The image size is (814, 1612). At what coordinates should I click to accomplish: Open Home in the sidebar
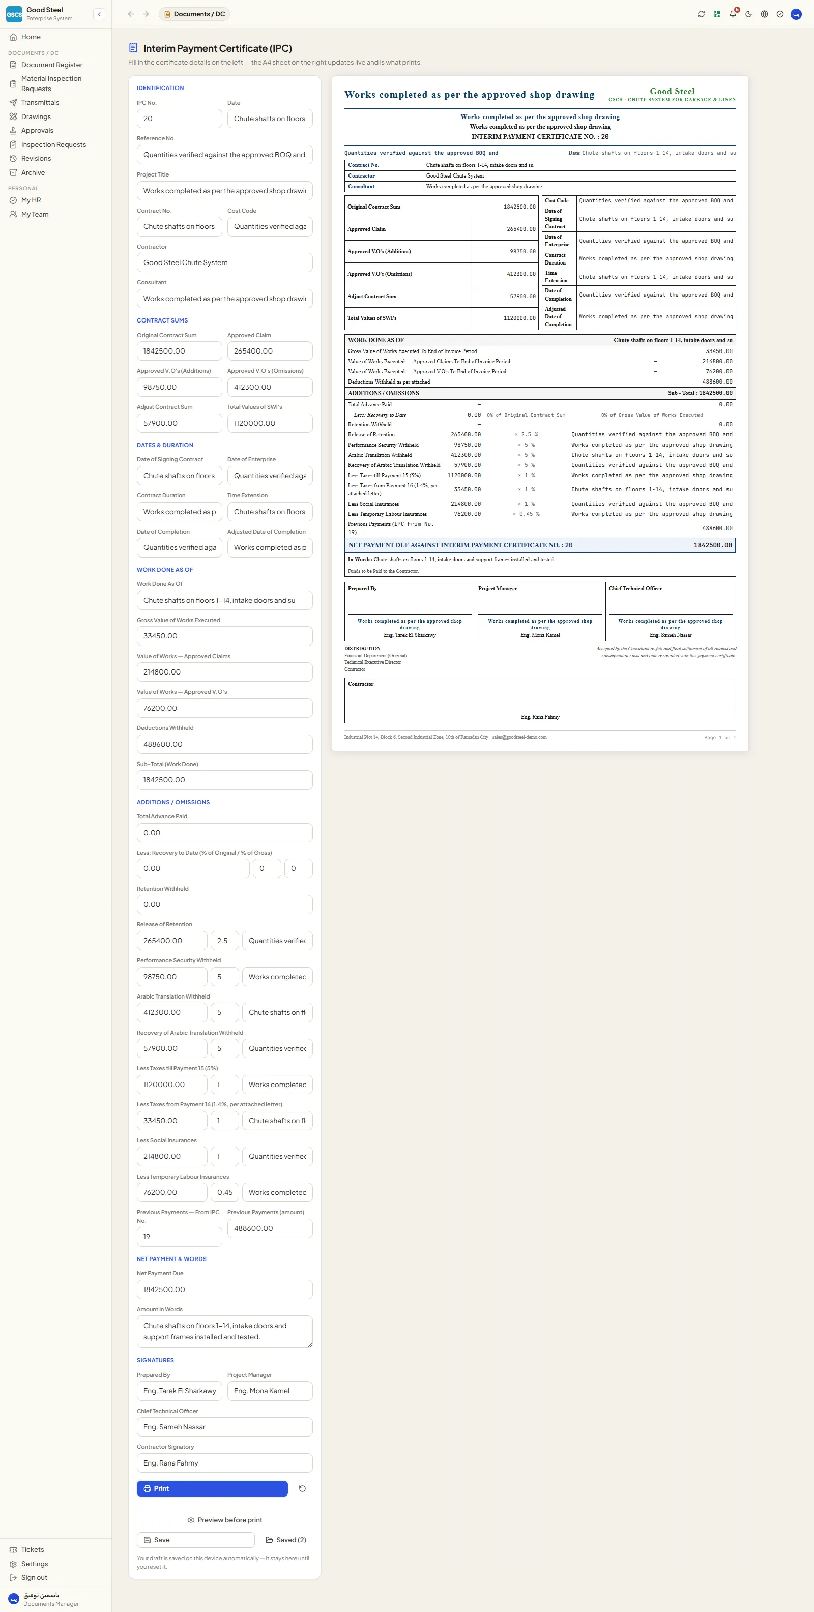[55, 37]
